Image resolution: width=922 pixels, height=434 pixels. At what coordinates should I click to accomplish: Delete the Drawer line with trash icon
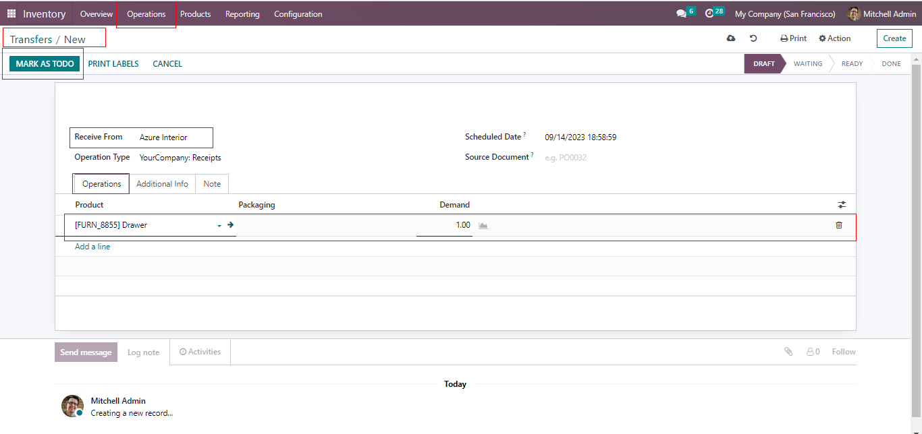[x=839, y=225]
